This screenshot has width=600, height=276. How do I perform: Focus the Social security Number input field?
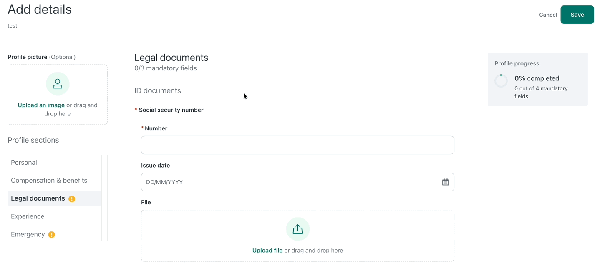click(297, 145)
